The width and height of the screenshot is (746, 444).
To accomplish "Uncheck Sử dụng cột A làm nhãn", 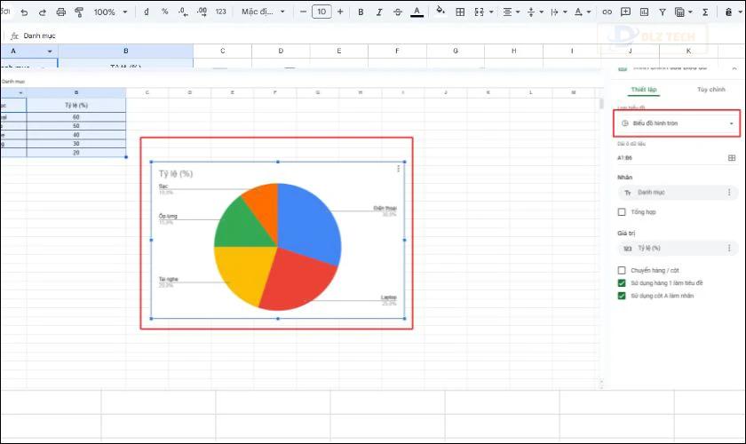I will coord(622,296).
